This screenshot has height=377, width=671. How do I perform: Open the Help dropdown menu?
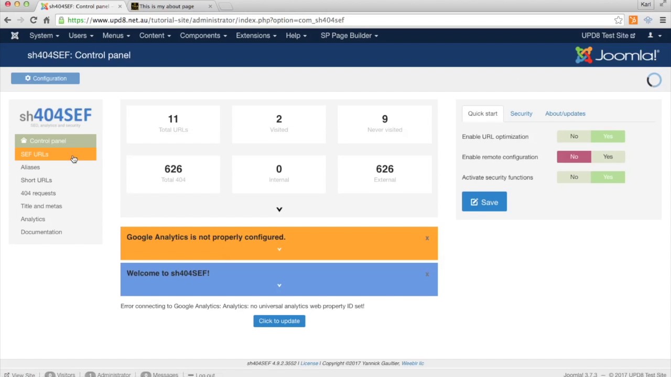click(x=296, y=36)
